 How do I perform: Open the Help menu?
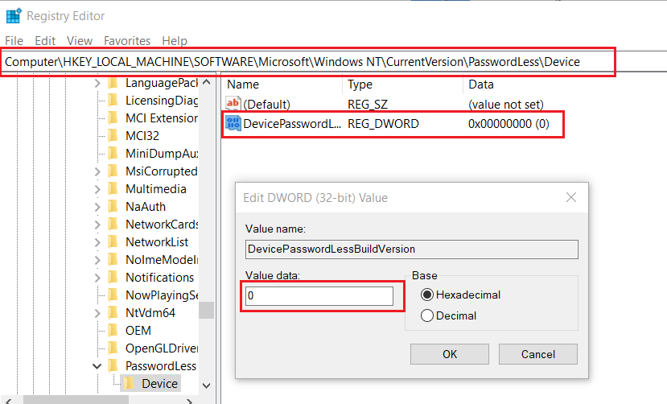tap(175, 41)
